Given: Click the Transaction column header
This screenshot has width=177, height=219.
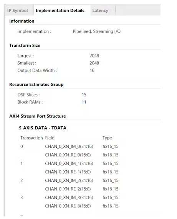Looking at the screenshot, I should pyautogui.click(x=31, y=138).
